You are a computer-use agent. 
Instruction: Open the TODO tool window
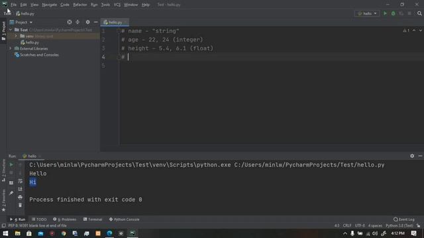pos(39,219)
